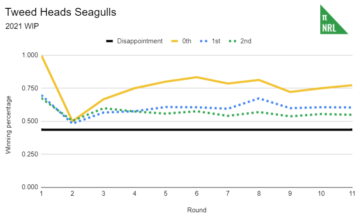Click the "Tweed Heads Seagulls" chart title
Image resolution: width=360 pixels, height=218 pixels.
[61, 12]
